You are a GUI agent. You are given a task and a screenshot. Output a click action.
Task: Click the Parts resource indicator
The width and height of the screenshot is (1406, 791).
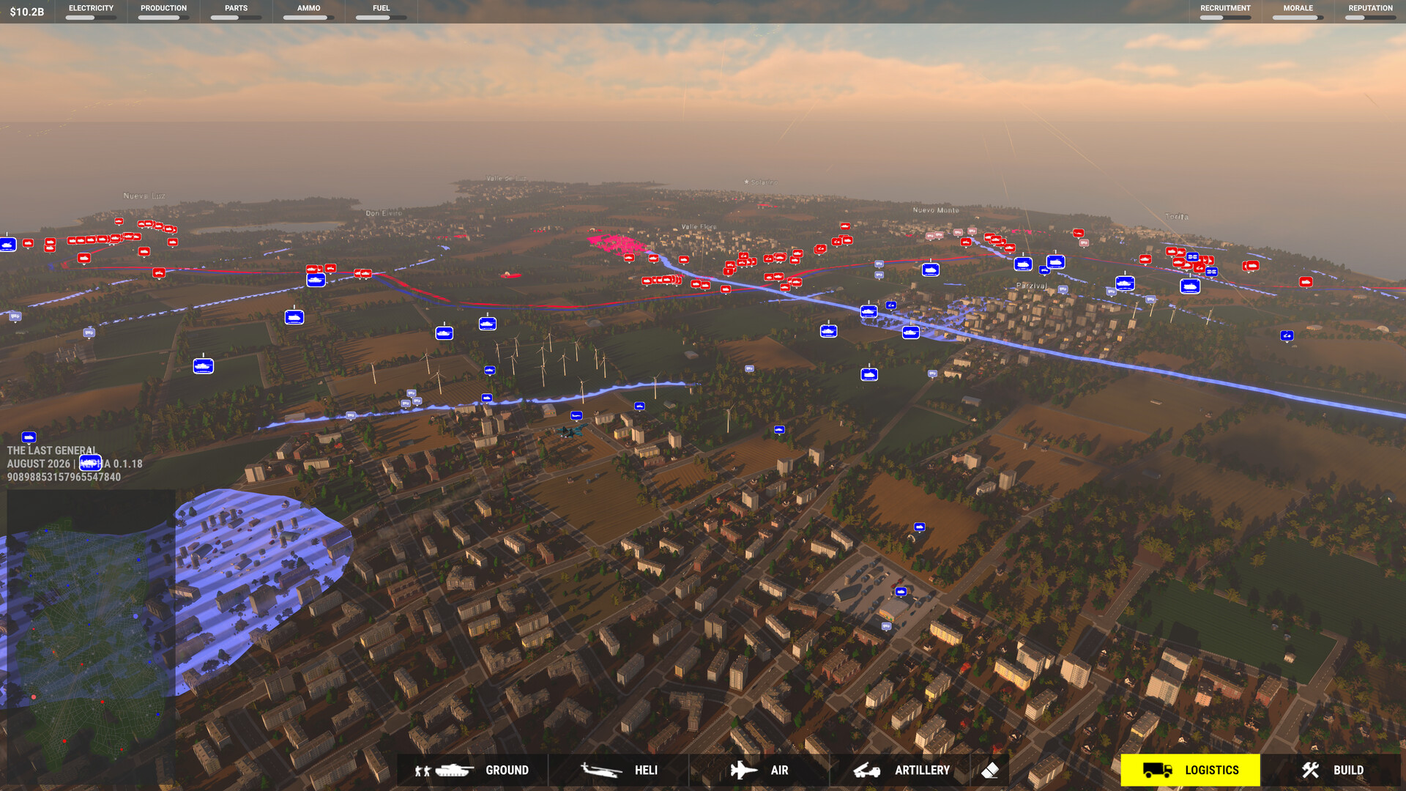(x=236, y=12)
